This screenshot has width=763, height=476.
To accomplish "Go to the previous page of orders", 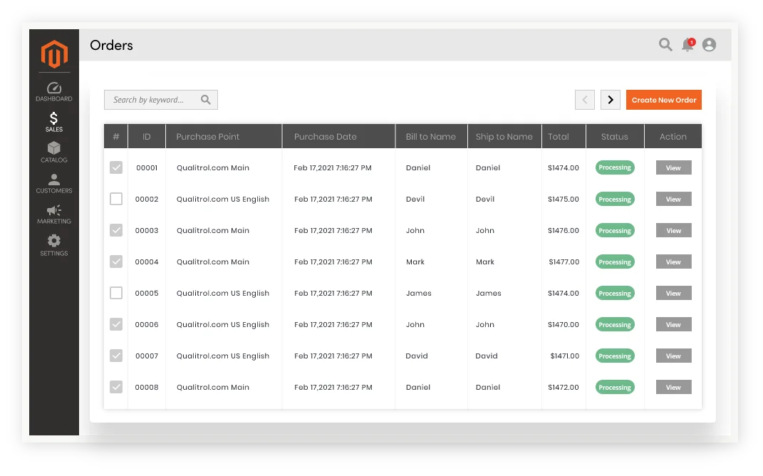I will coord(585,100).
